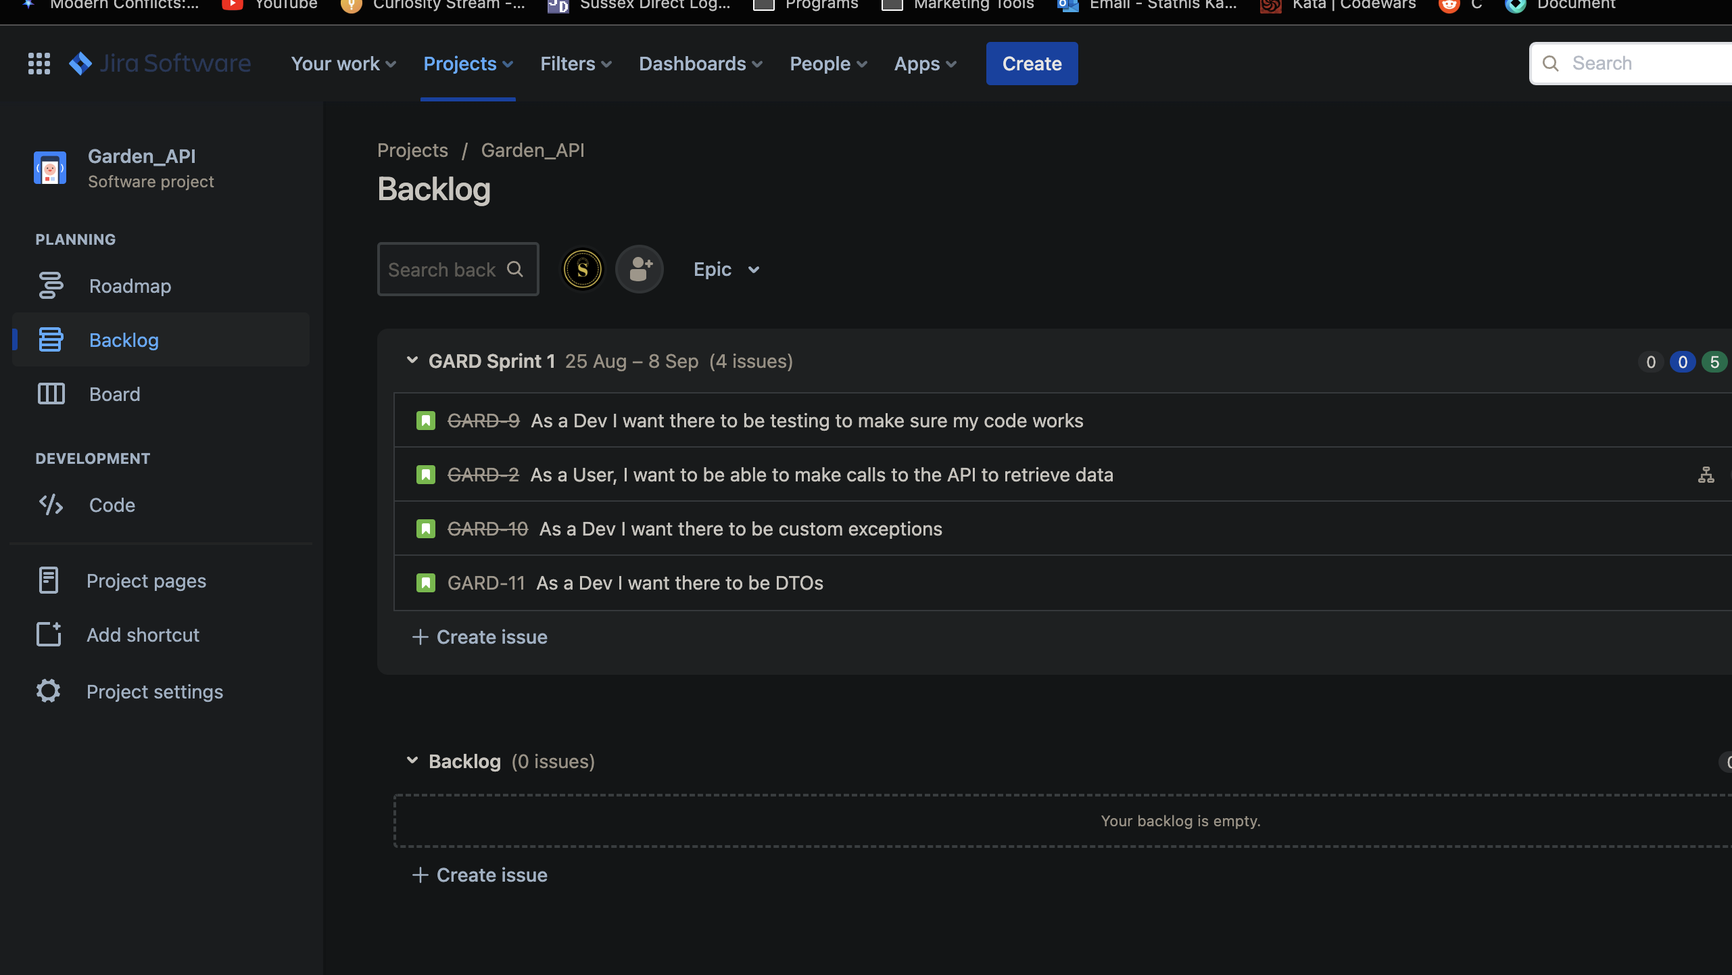Click the Backlog icon in sidebar

[x=49, y=339]
